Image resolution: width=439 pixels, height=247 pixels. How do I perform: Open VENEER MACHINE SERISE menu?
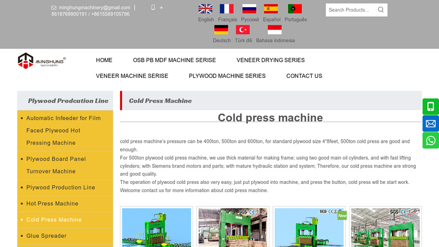coord(132,76)
